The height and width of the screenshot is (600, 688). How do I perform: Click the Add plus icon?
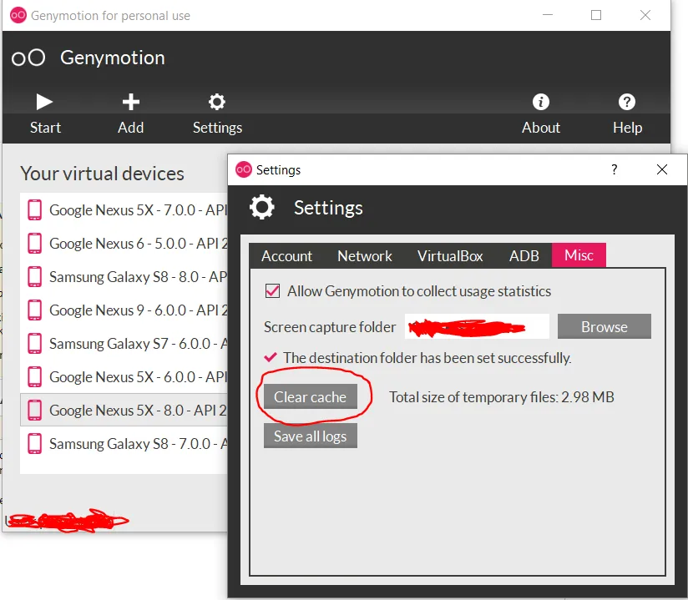point(131,102)
